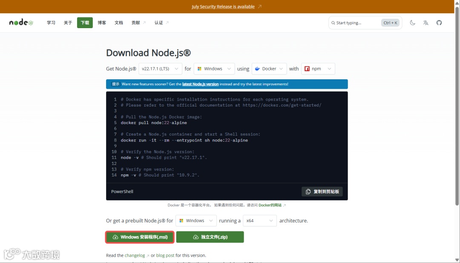The width and height of the screenshot is (460, 263).
Task: Click the Ctrl + K shortcut badge
Action: click(390, 23)
